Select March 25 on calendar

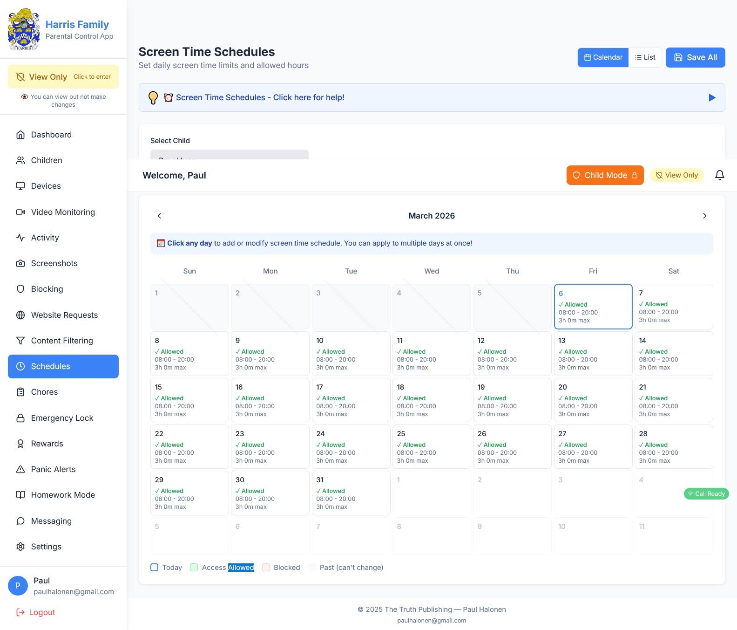point(432,446)
